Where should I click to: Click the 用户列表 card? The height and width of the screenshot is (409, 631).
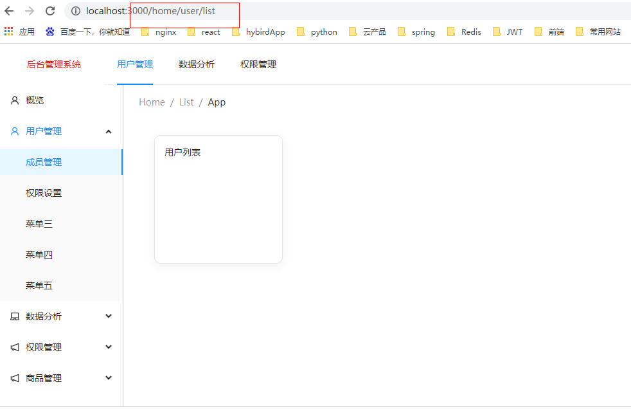tap(218, 199)
